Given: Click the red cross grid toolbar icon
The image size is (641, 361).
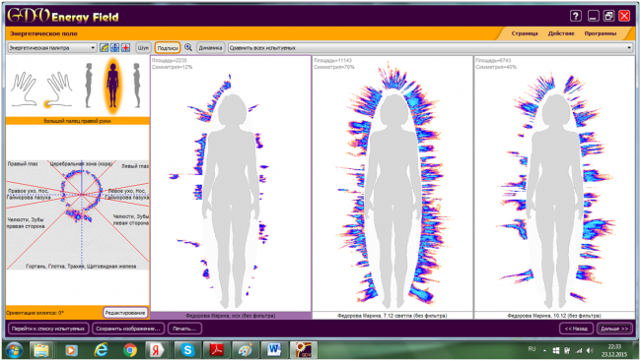Looking at the screenshot, I should (x=125, y=48).
